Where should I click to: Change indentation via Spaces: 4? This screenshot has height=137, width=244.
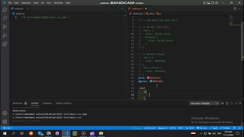pyautogui.click(x=162, y=128)
